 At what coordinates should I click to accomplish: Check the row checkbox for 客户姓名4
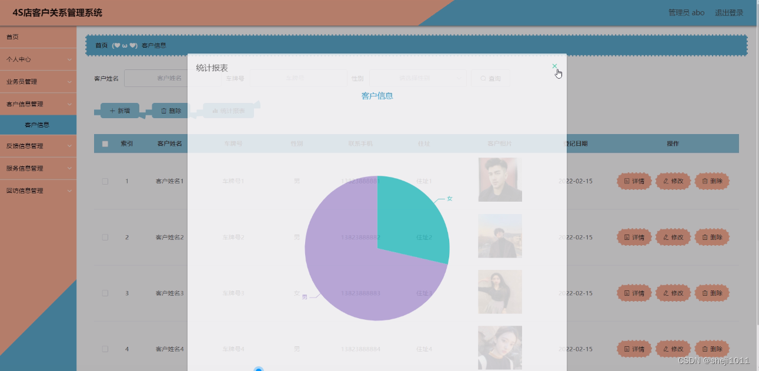(x=104, y=349)
